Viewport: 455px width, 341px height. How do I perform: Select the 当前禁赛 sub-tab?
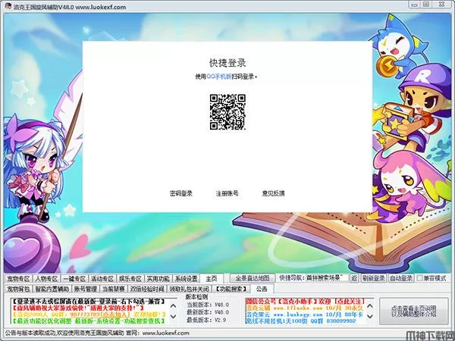(x=114, y=289)
